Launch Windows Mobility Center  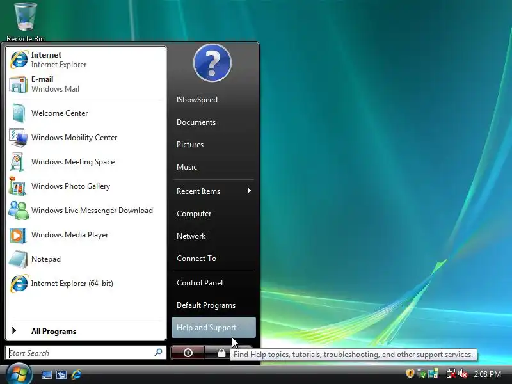(86, 138)
